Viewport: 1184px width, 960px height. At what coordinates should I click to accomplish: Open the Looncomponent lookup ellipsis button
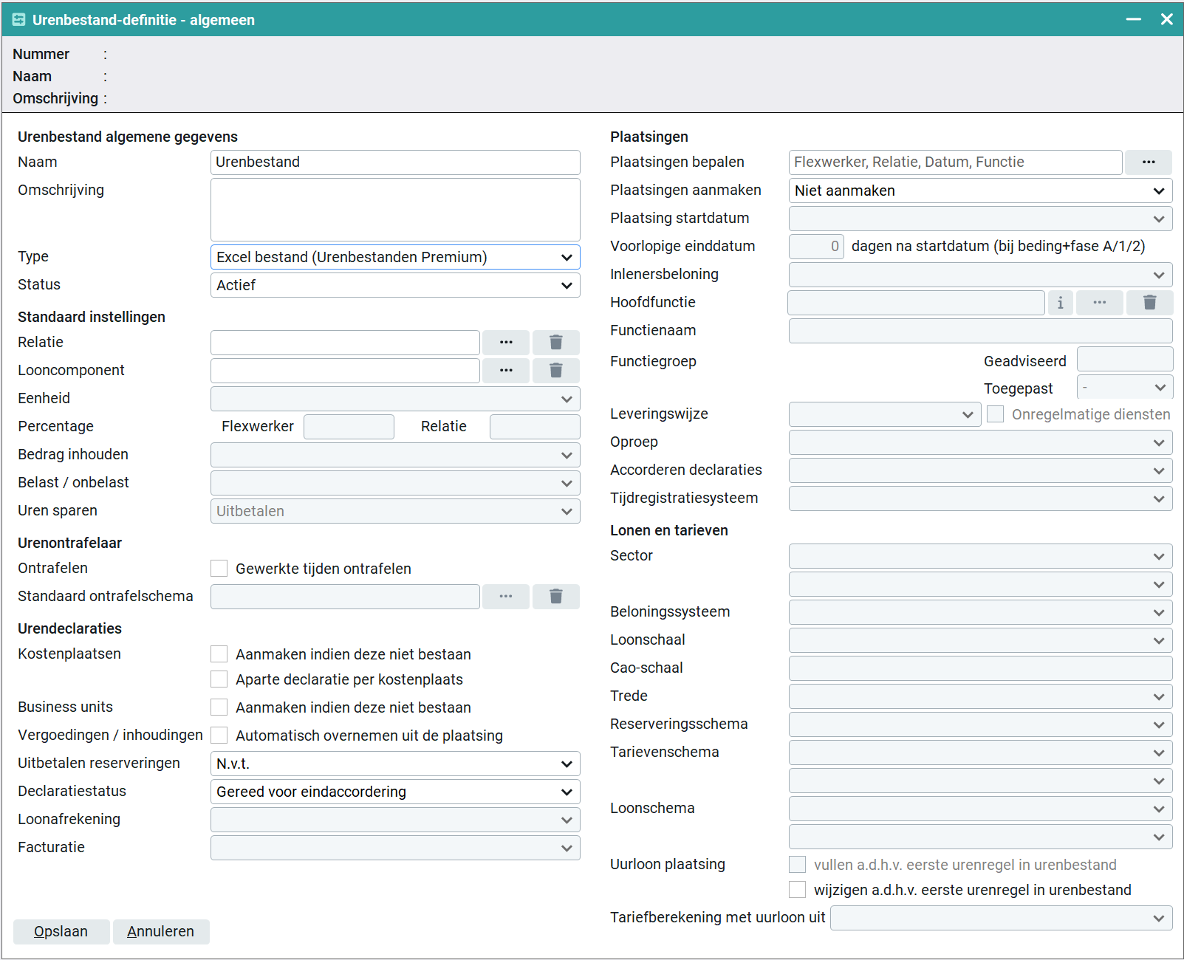click(x=506, y=371)
